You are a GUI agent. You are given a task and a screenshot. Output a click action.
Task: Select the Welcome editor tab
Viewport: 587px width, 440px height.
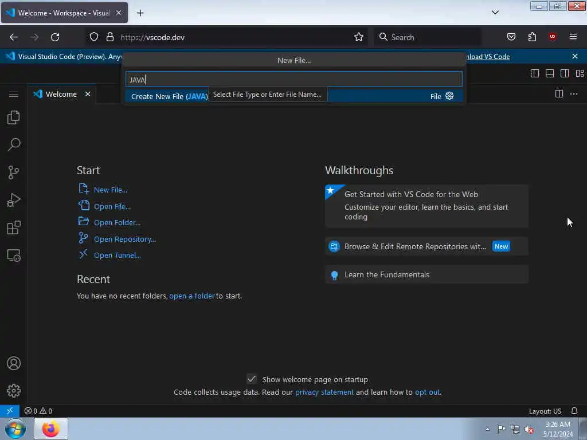click(x=61, y=94)
